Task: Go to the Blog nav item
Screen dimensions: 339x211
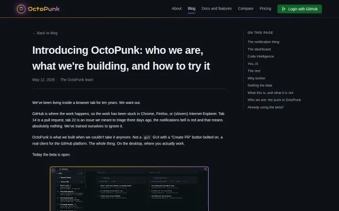Action: (191, 8)
